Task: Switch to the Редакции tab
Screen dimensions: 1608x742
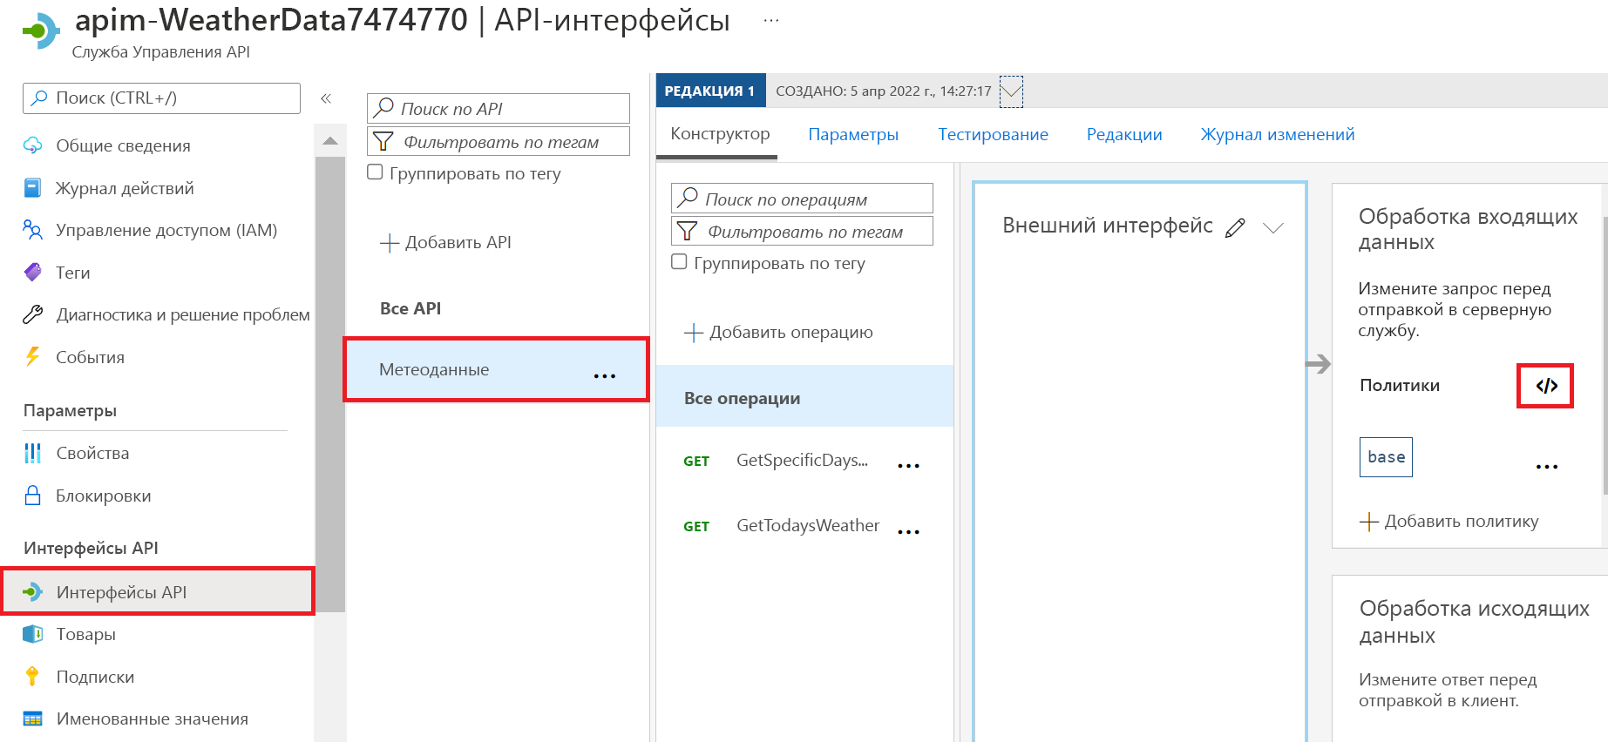Action: pyautogui.click(x=1124, y=134)
